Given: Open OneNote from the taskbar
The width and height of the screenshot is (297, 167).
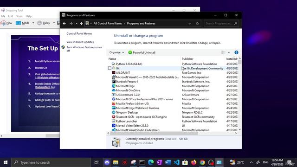Looking at the screenshot, I should 159,162.
